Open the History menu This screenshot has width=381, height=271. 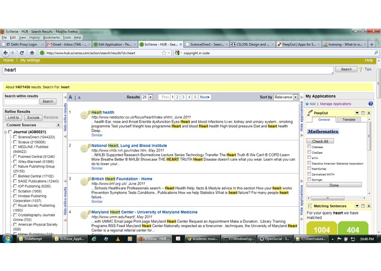(35, 37)
